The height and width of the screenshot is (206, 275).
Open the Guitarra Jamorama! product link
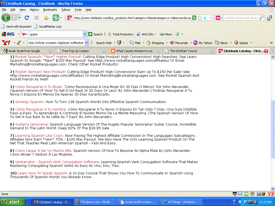(32, 124)
